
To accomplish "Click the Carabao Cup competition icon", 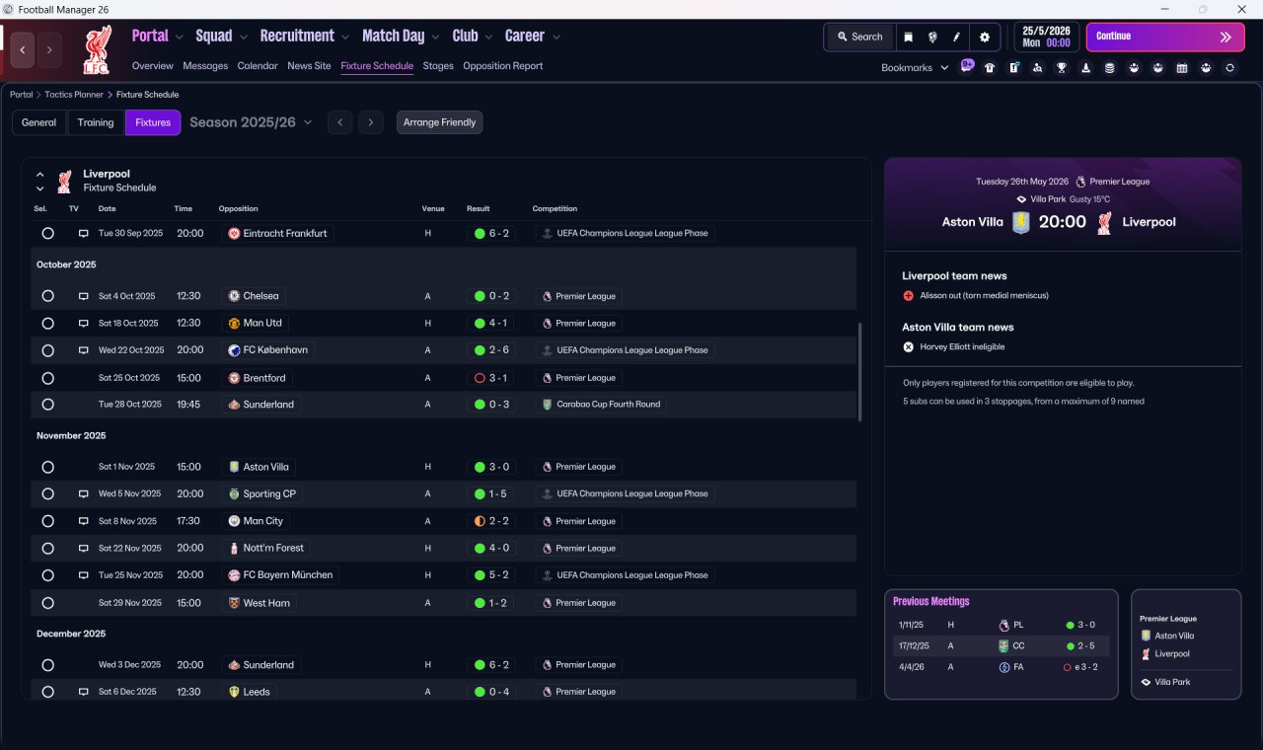I will point(547,405).
